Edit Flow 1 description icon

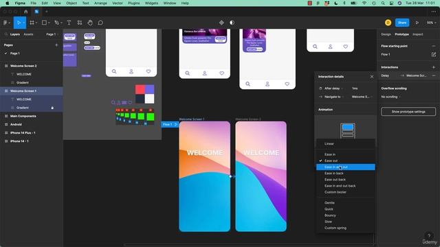pyautogui.click(x=434, y=54)
